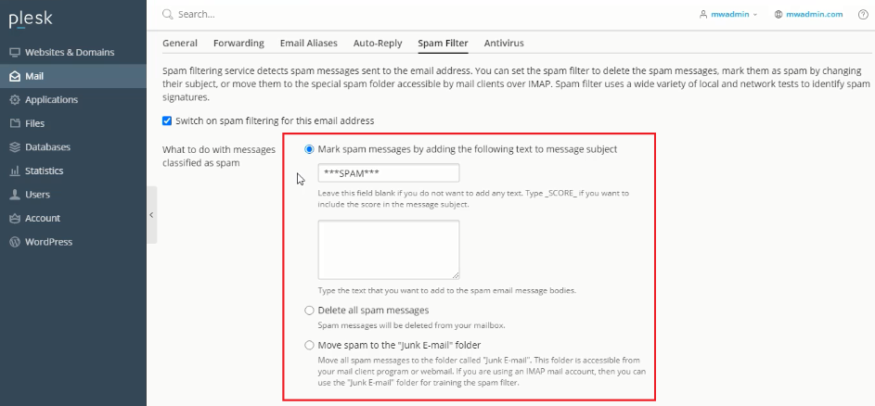The image size is (875, 406).
Task: Open Statistics in sidebar
Action: coord(73,171)
